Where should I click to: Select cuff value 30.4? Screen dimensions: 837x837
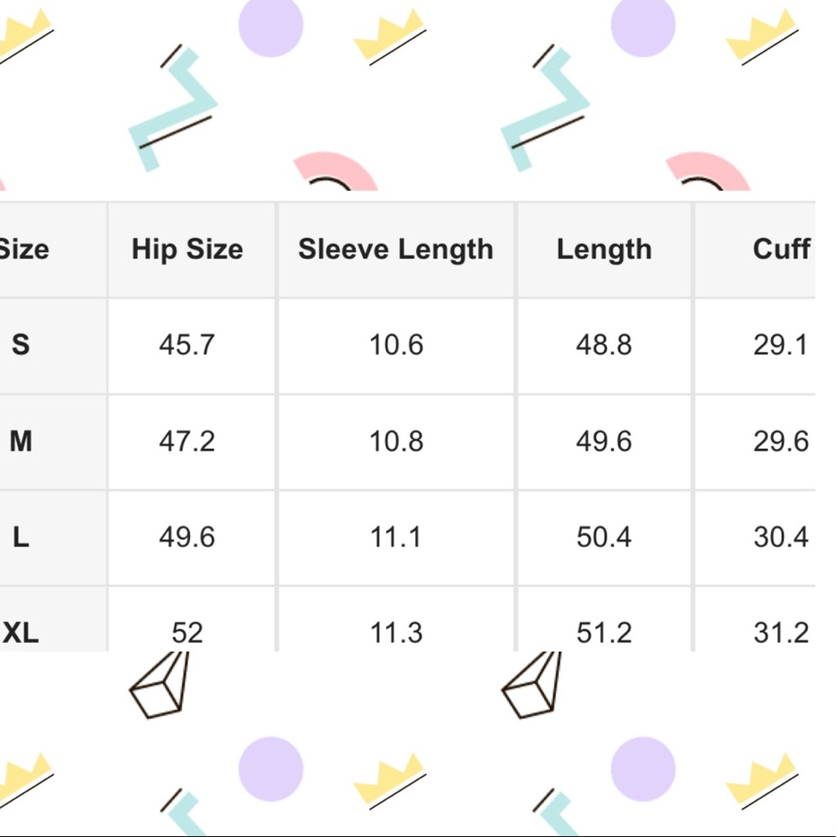(780, 537)
